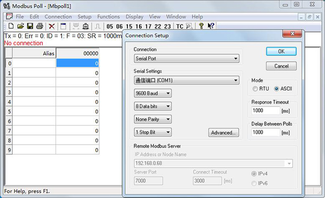Select the ASCII mode radio button
Screen dimensions: 325x198
276,89
